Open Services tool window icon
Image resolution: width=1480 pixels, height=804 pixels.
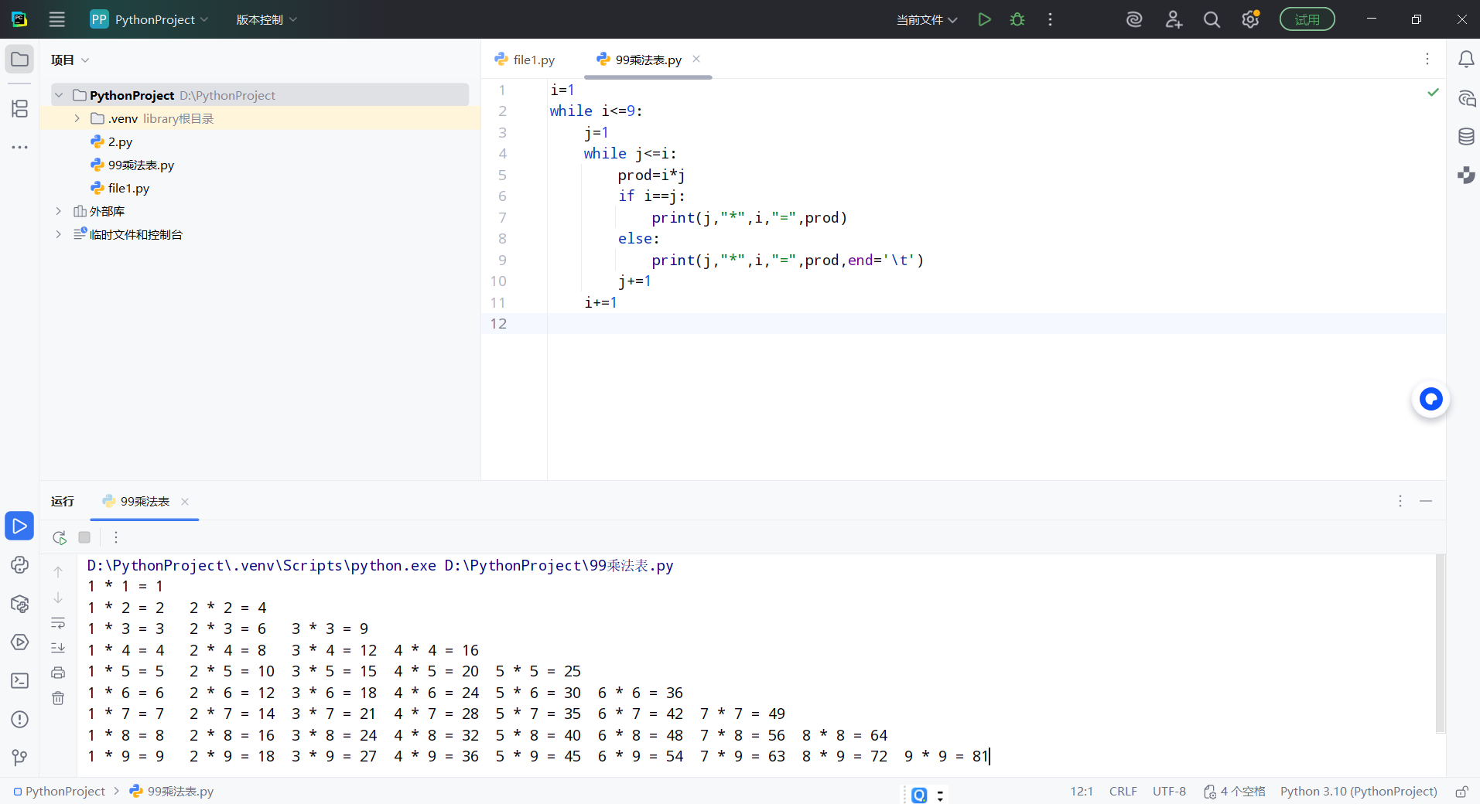(20, 642)
